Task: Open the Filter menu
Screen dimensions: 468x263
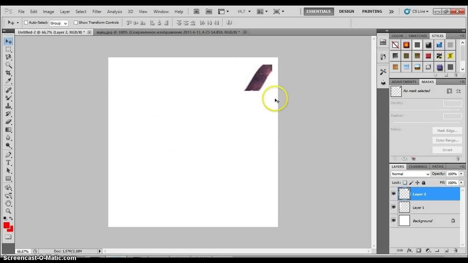Action: click(x=97, y=12)
